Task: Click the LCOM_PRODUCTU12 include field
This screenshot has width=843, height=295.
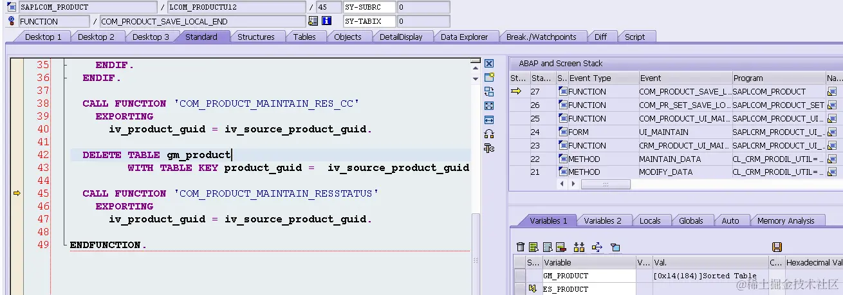Action: (236, 8)
